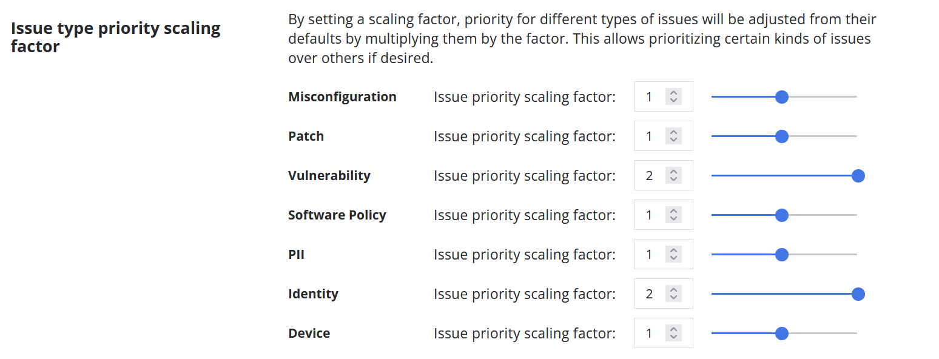Click the Identity scaling factor stepper arrows
939x359 pixels.
(673, 294)
